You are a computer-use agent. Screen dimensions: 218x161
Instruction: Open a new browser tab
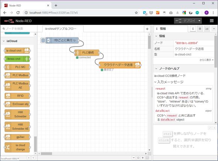(56, 6)
